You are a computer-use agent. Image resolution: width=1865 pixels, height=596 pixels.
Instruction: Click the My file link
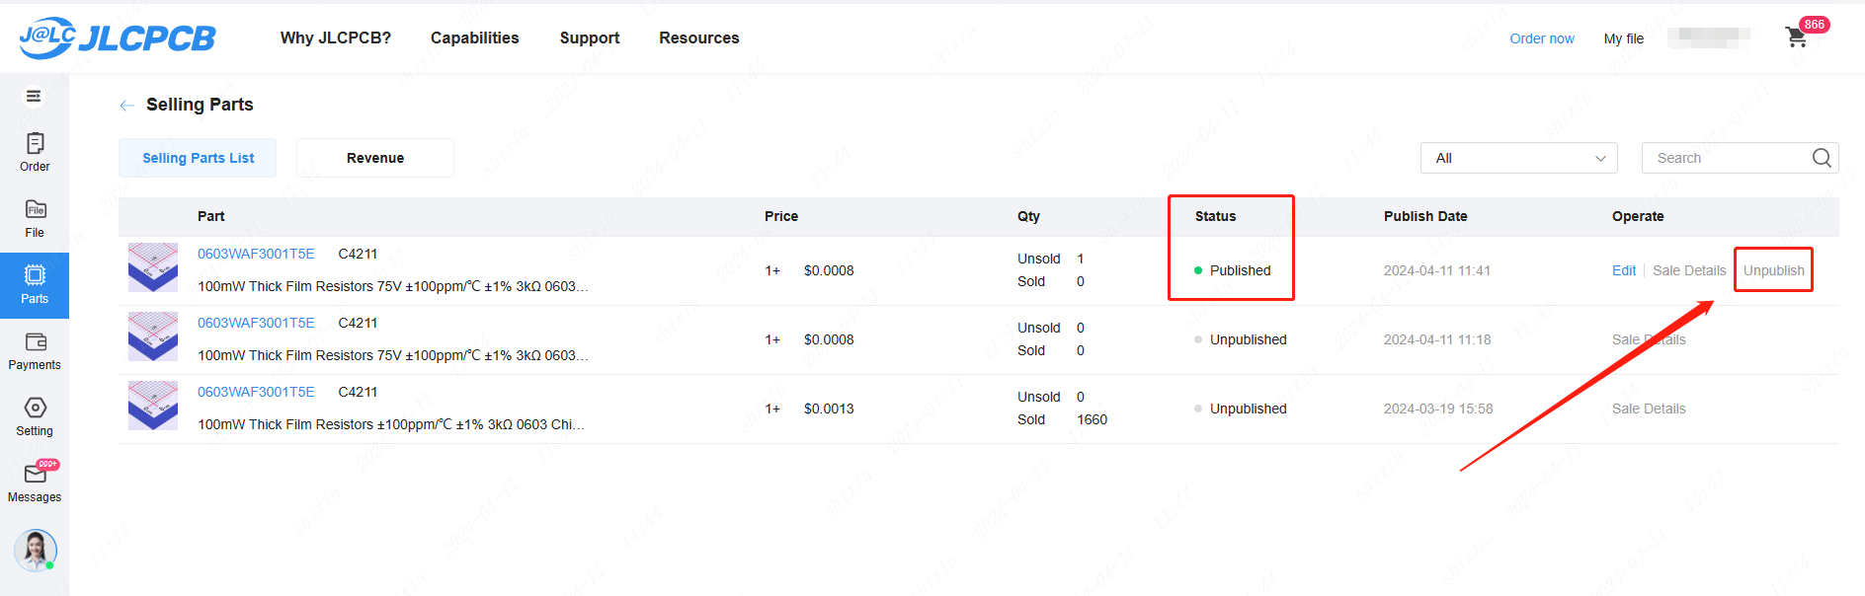(x=1624, y=38)
